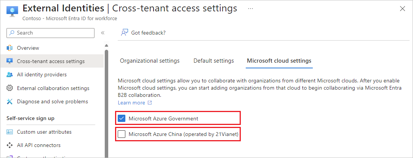This screenshot has height=158, width=413.
Task: Select the Microsoft cloud settings tab
Action: tap(279, 61)
